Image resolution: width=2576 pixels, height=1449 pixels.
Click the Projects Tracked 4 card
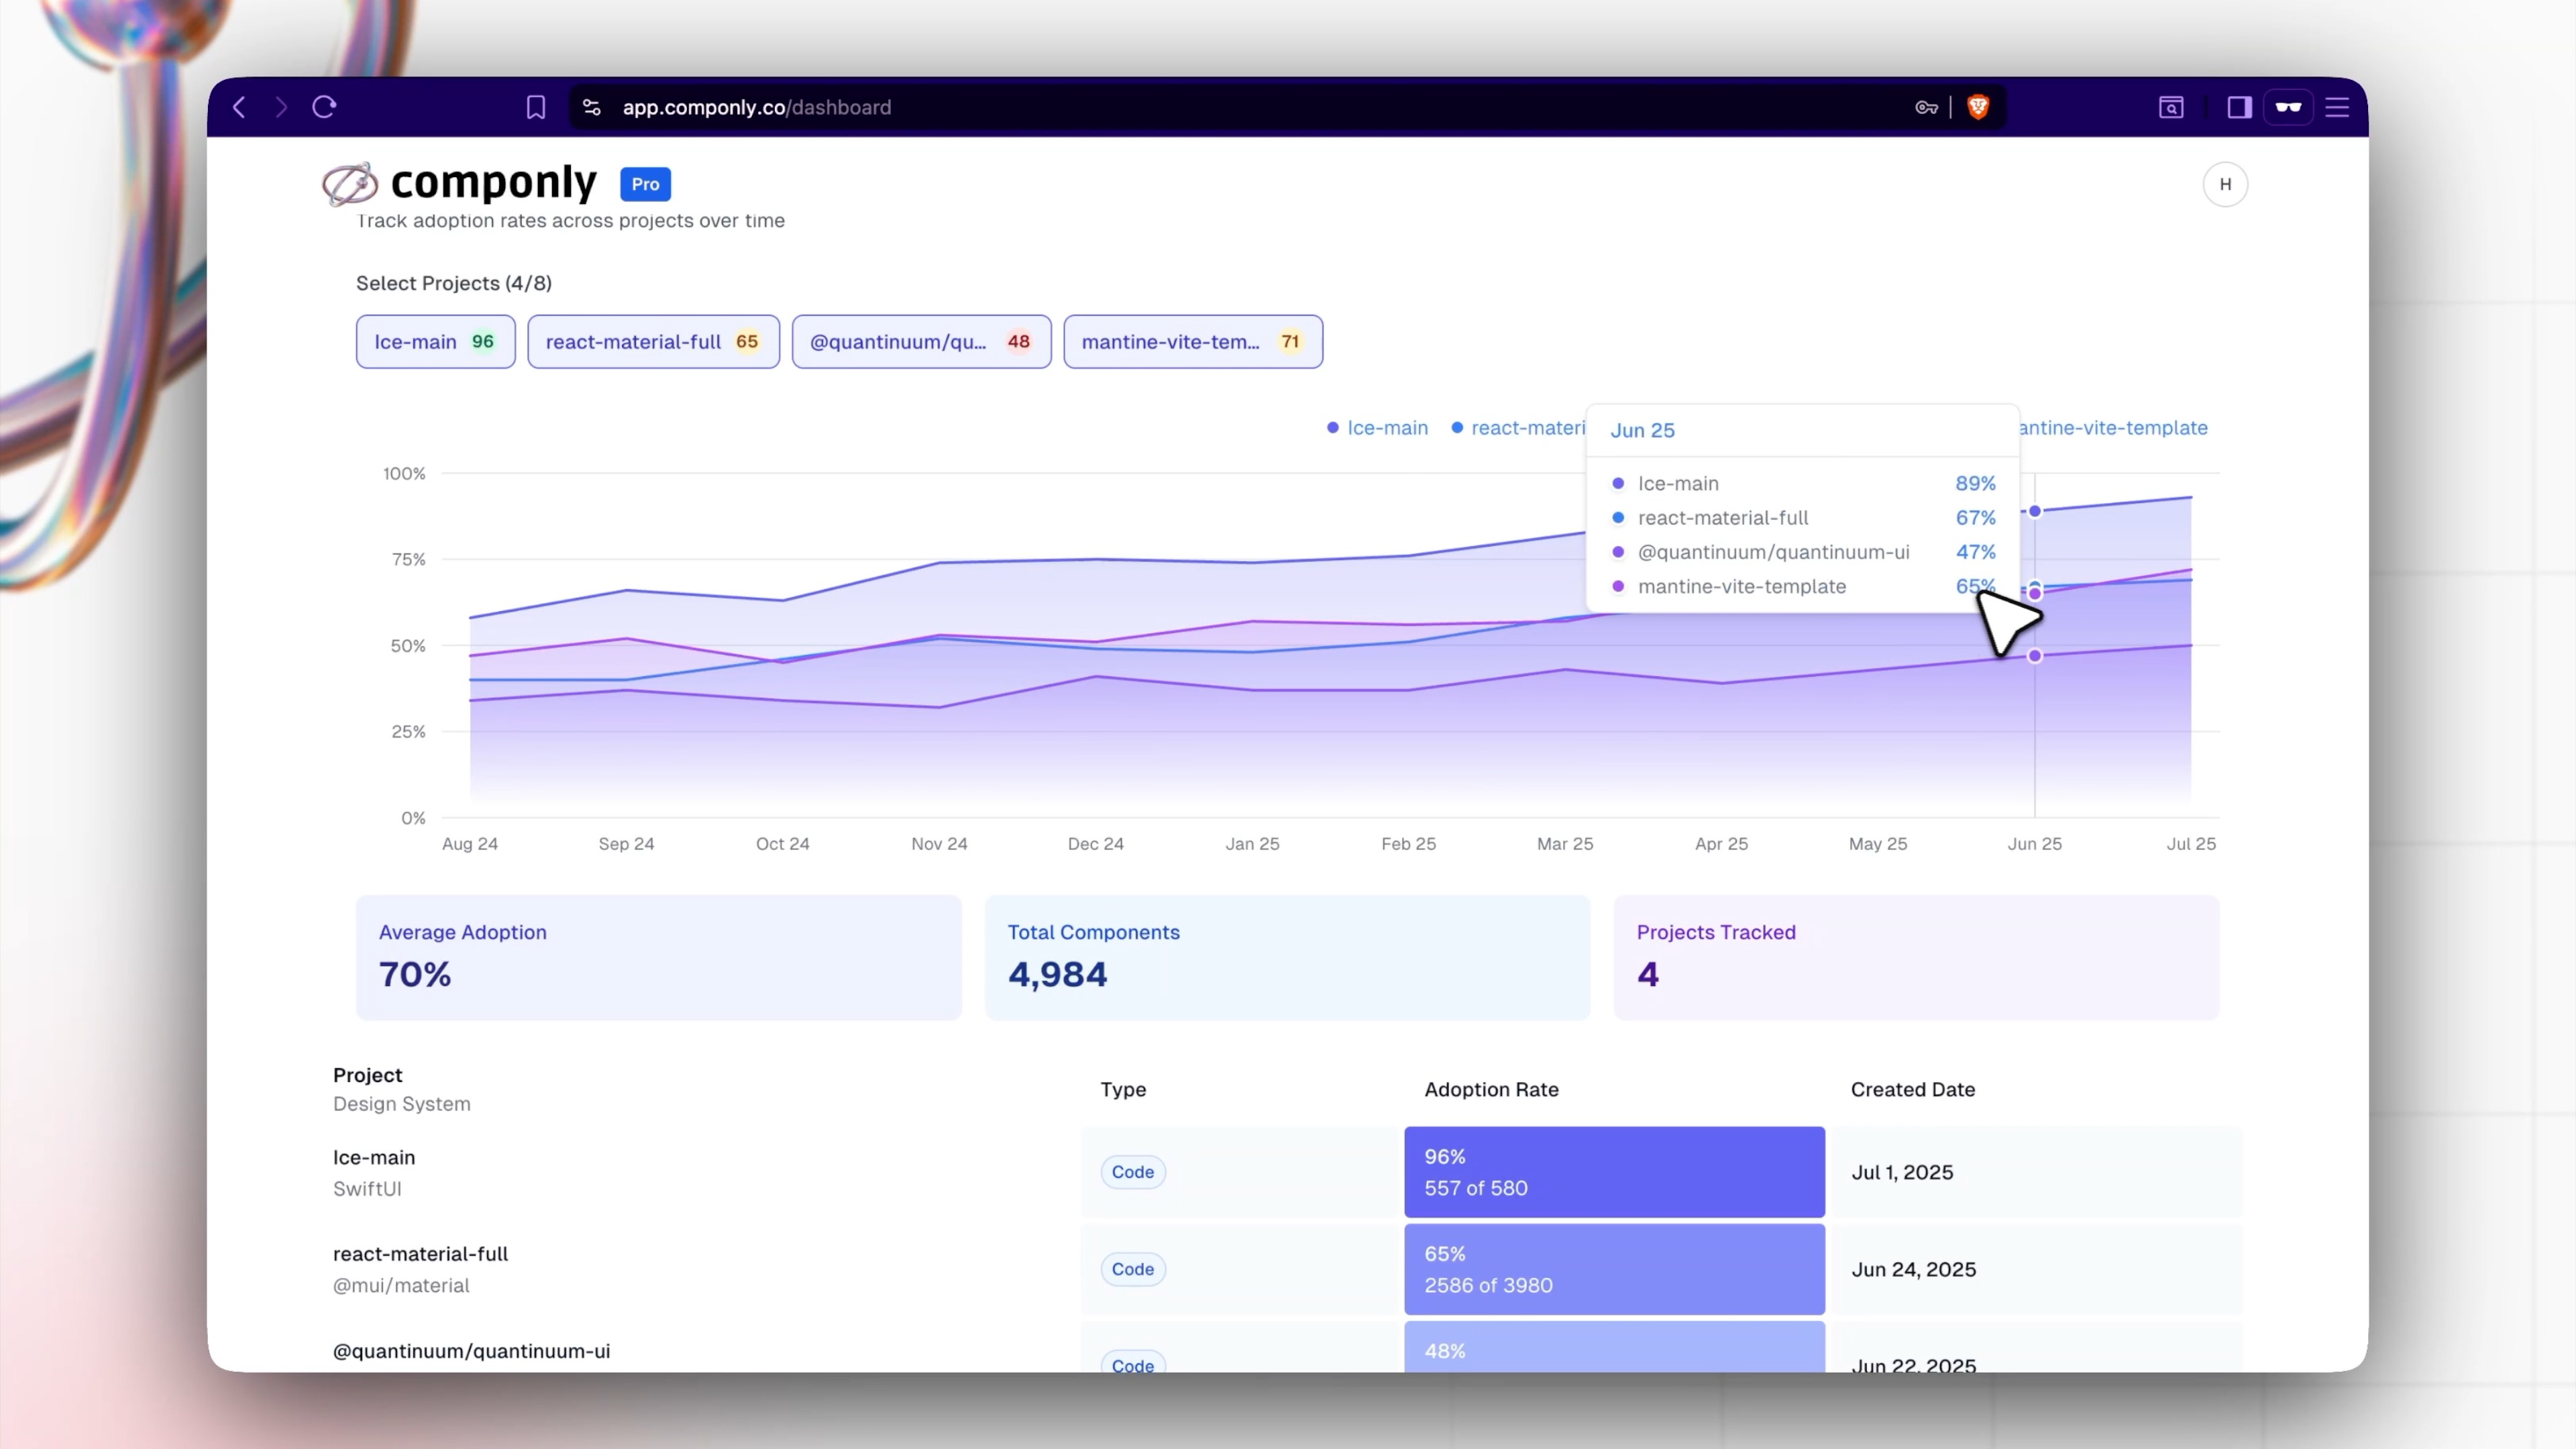click(x=1917, y=958)
